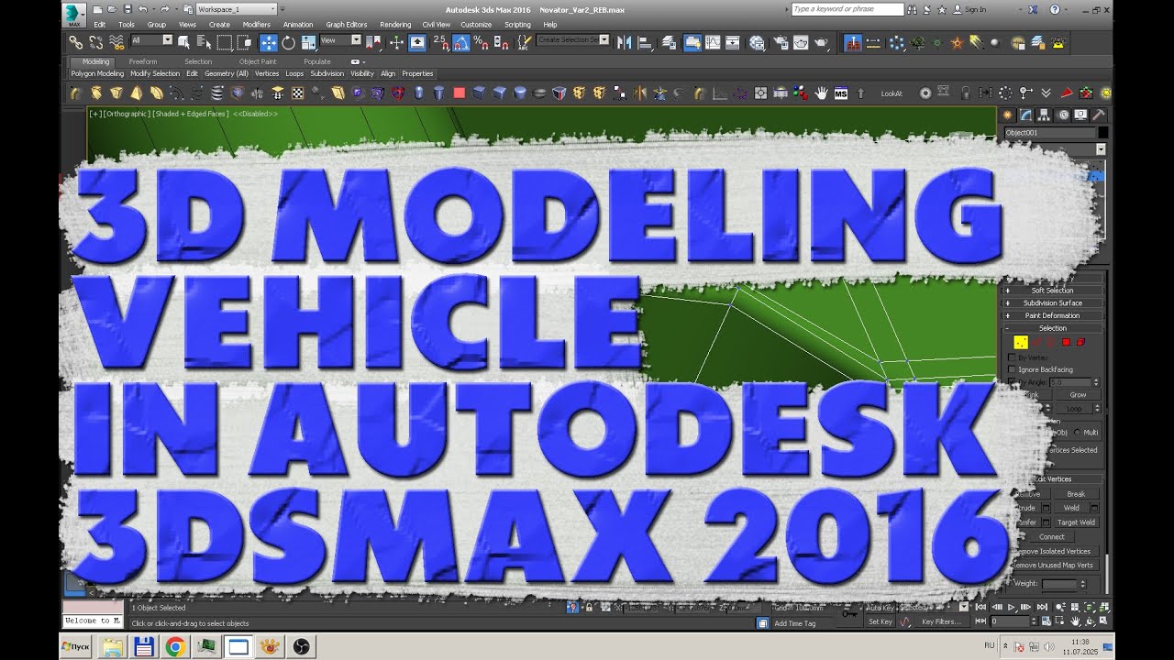1174x660 pixels.
Task: Toggle the Spinner Snap icon
Action: pyautogui.click(x=501, y=42)
